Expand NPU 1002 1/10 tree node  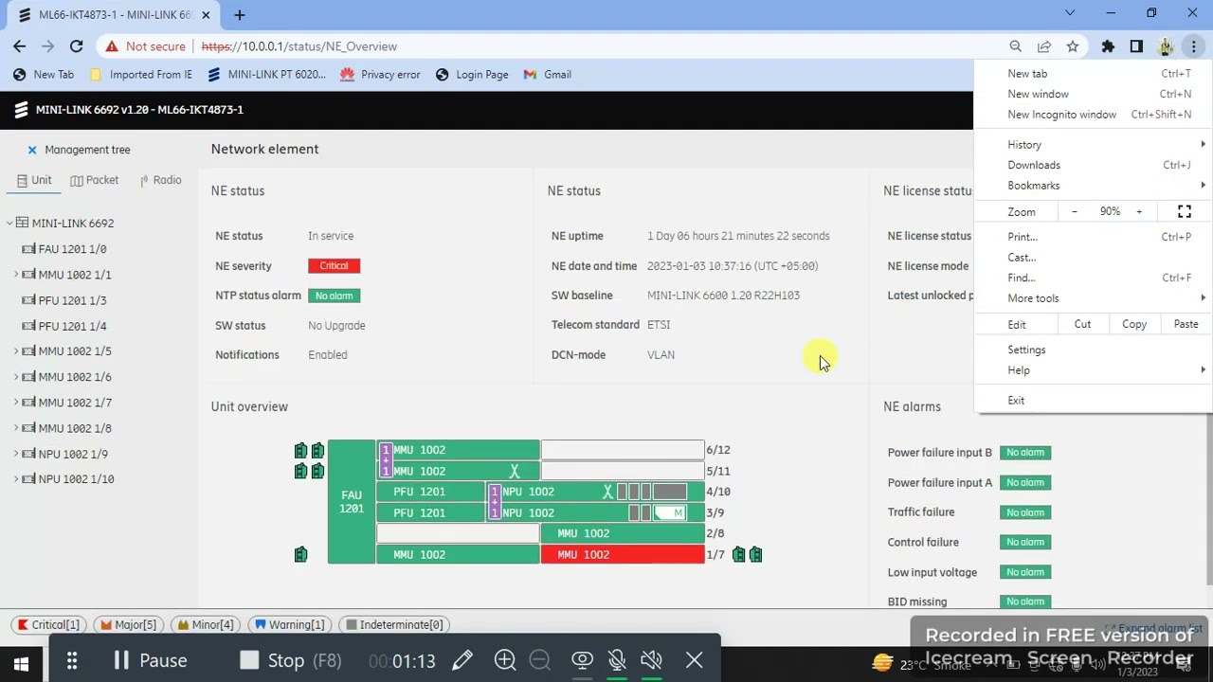click(x=16, y=479)
